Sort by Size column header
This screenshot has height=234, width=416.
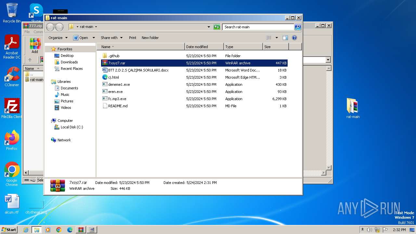pyautogui.click(x=276, y=47)
